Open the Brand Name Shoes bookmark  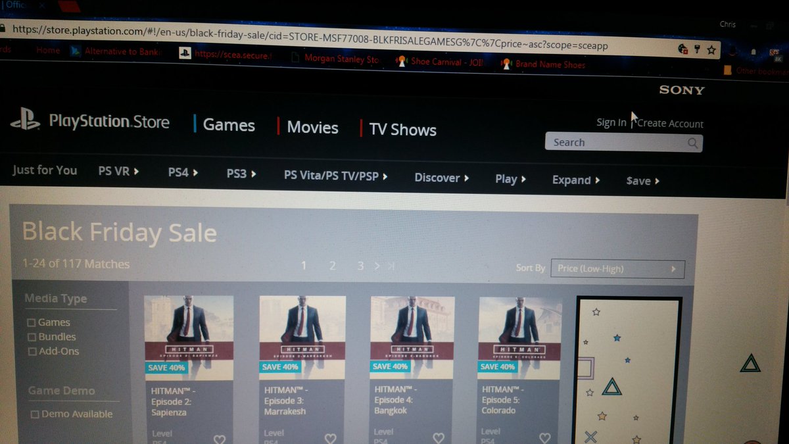click(542, 64)
